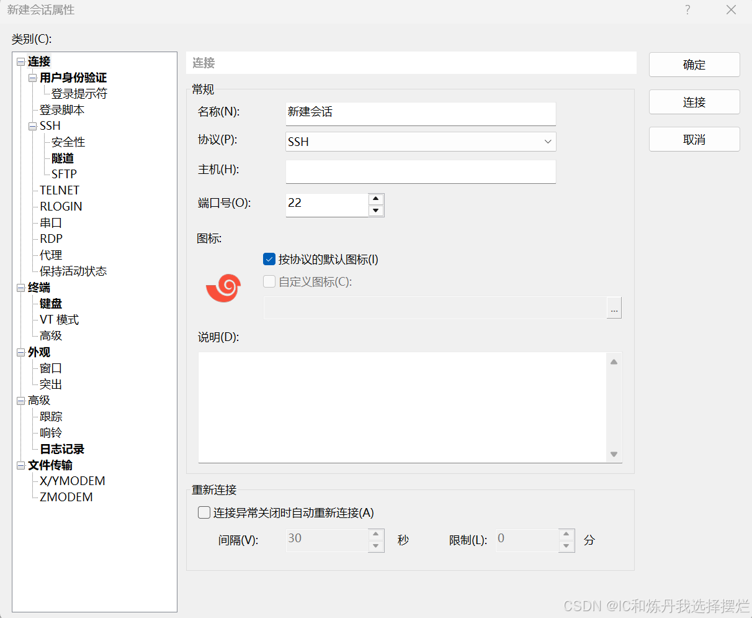The image size is (752, 618).
Task: Select 登录脚本 in the category tree
Action: point(62,110)
